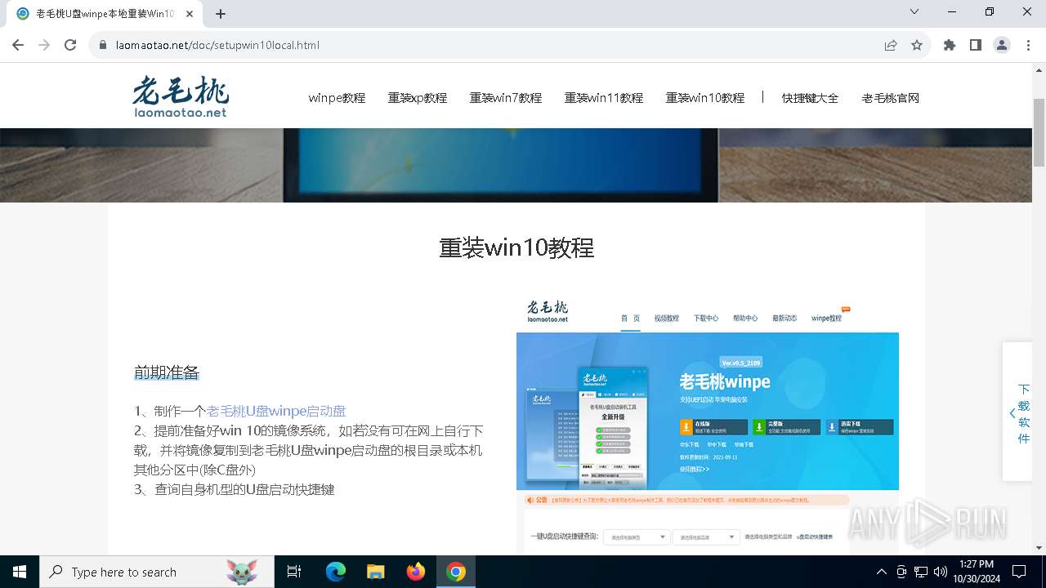The height and width of the screenshot is (588, 1046).
Task: Click the 重装win10教程 heading text
Action: point(516,247)
